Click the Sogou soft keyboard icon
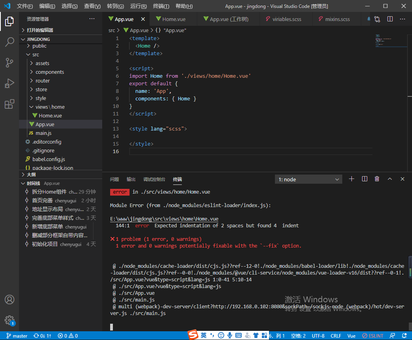 click(238, 335)
